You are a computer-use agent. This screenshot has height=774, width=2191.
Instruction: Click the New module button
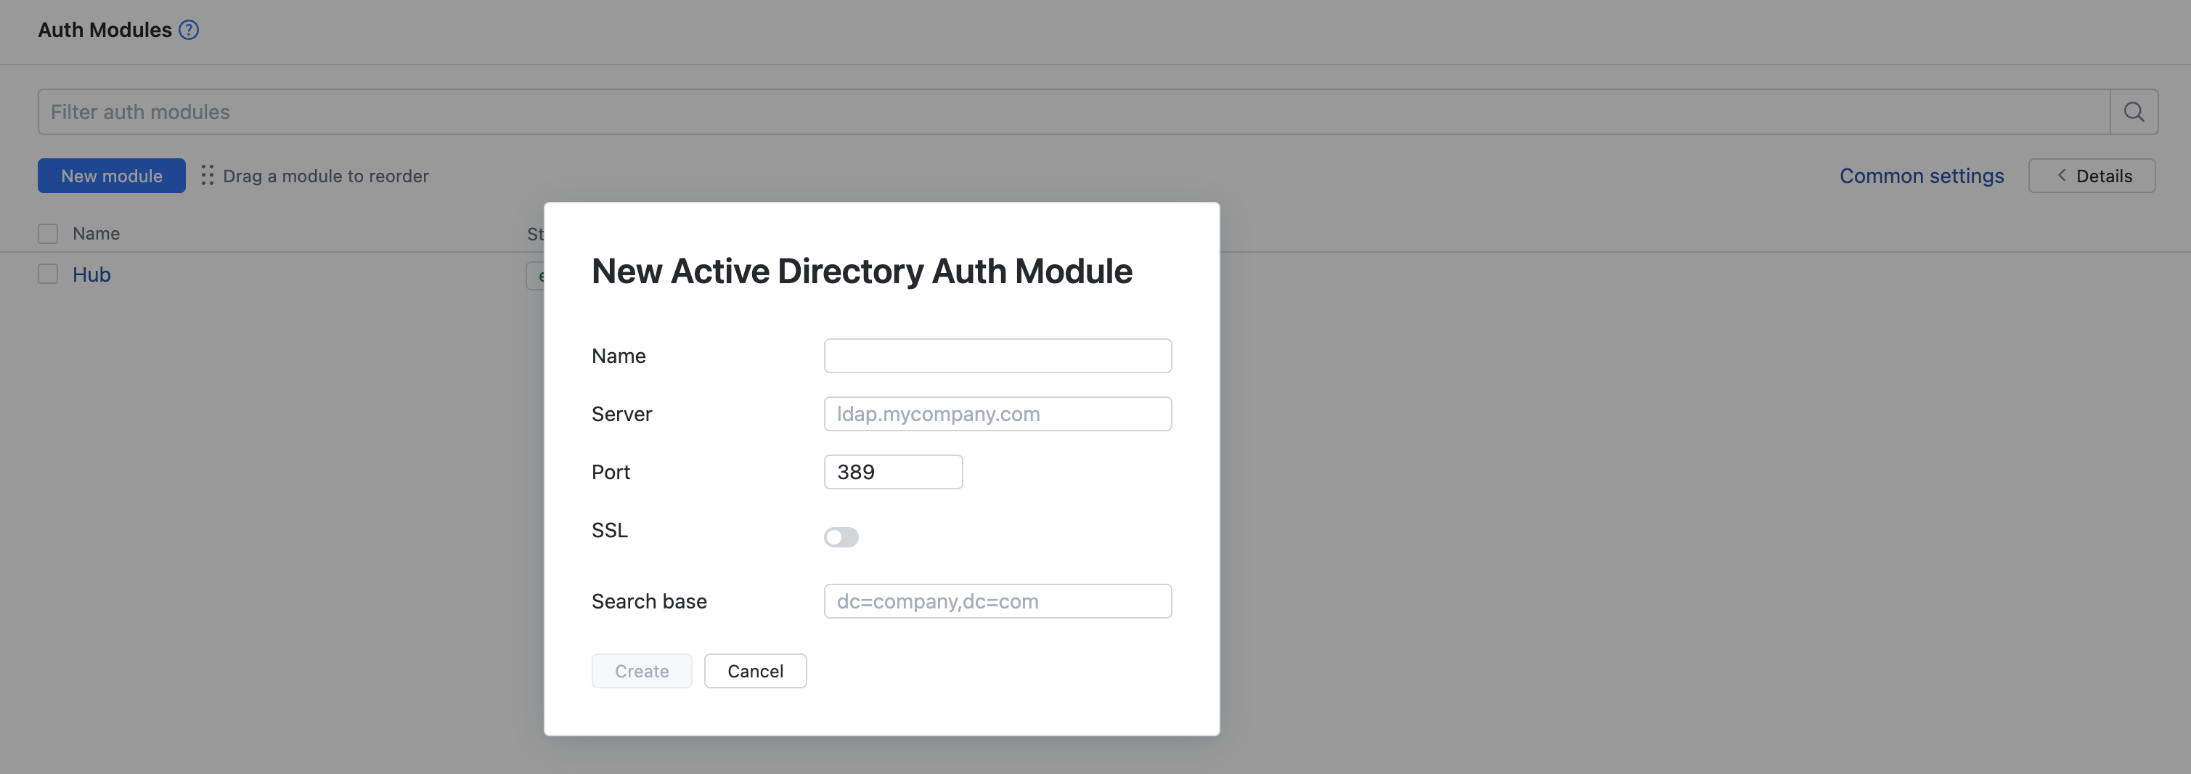(111, 175)
